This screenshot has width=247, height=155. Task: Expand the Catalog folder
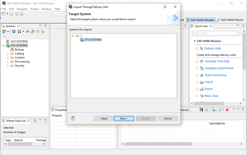(x=8, y=54)
